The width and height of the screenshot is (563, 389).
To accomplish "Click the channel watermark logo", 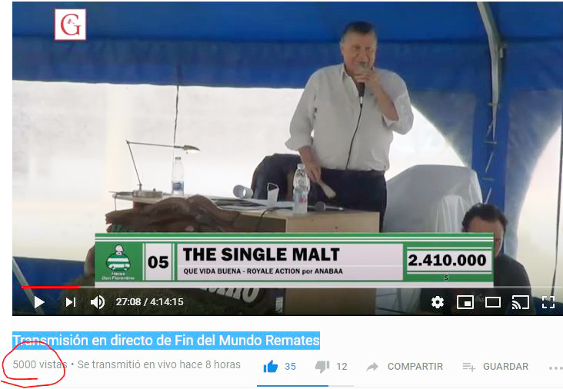I will [x=71, y=25].
